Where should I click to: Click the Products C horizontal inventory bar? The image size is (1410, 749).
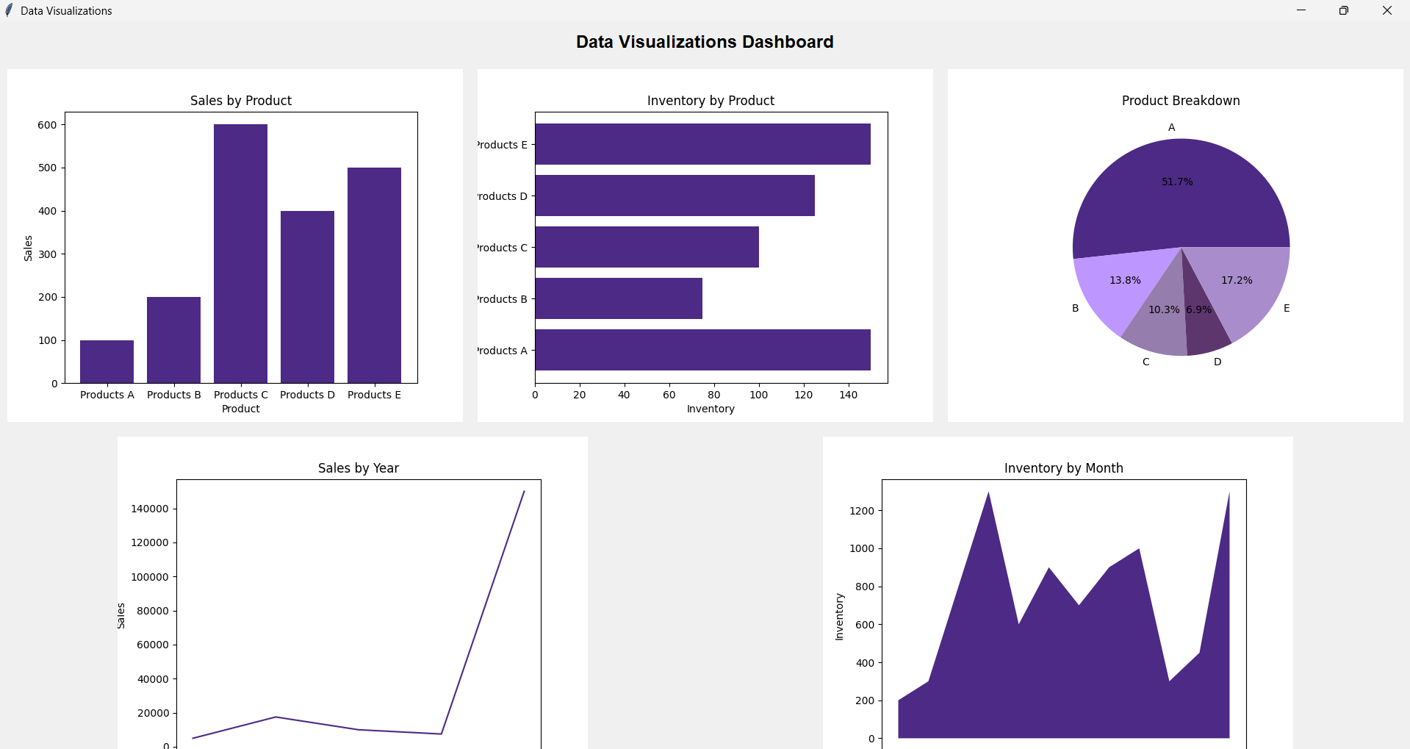pyautogui.click(x=647, y=247)
